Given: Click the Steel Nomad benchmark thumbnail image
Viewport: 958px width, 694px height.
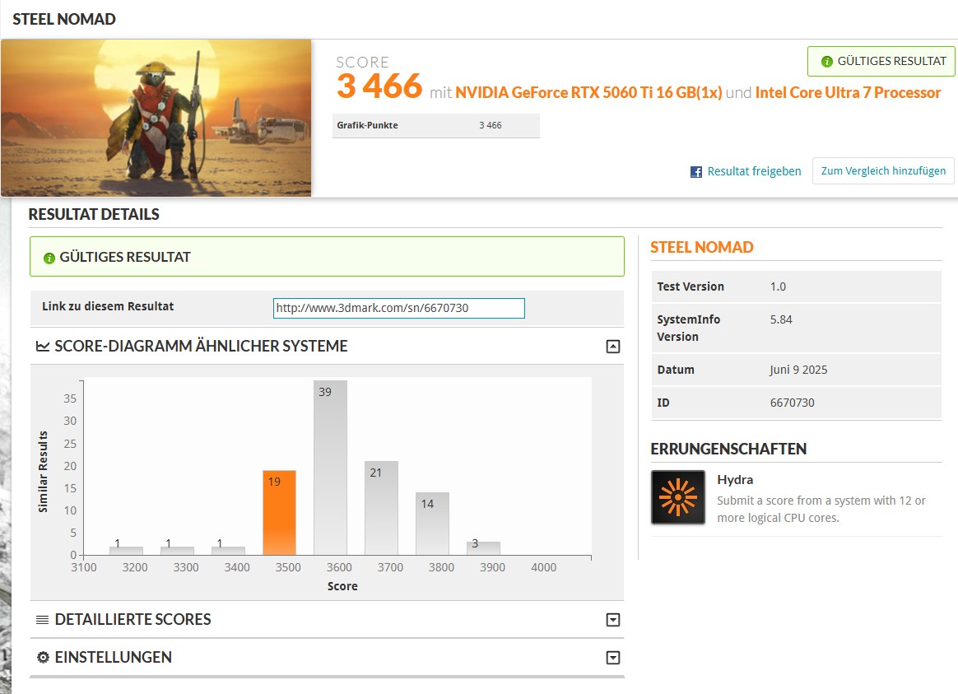Looking at the screenshot, I should click(x=156, y=118).
